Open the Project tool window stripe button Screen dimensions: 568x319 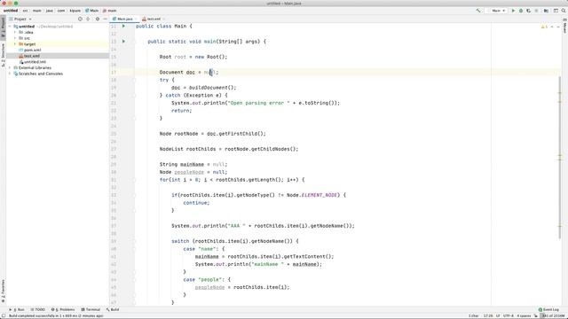[x=3, y=27]
